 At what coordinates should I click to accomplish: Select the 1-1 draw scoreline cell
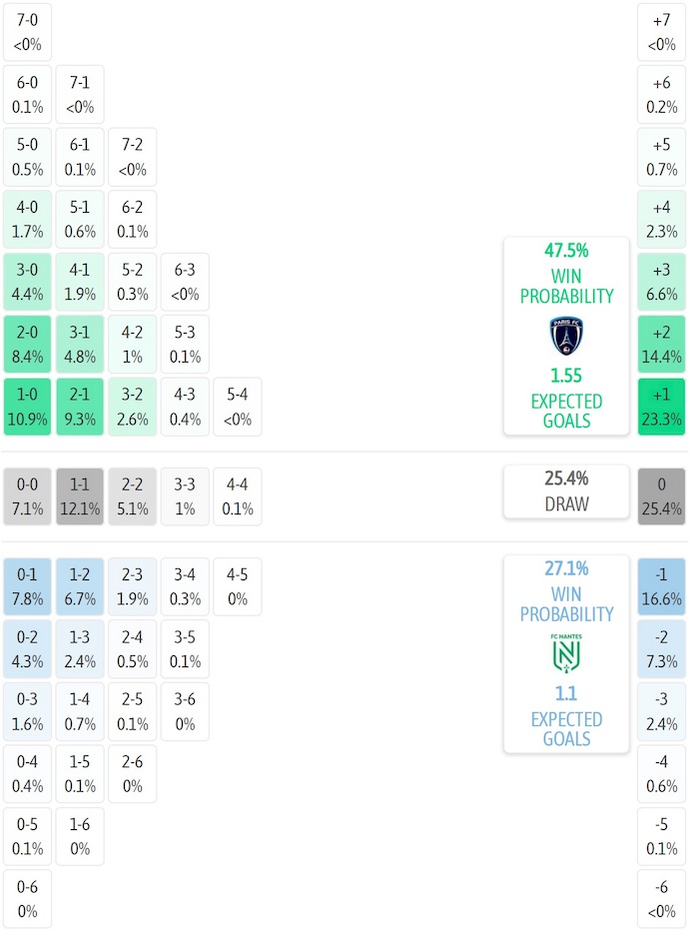point(80,496)
